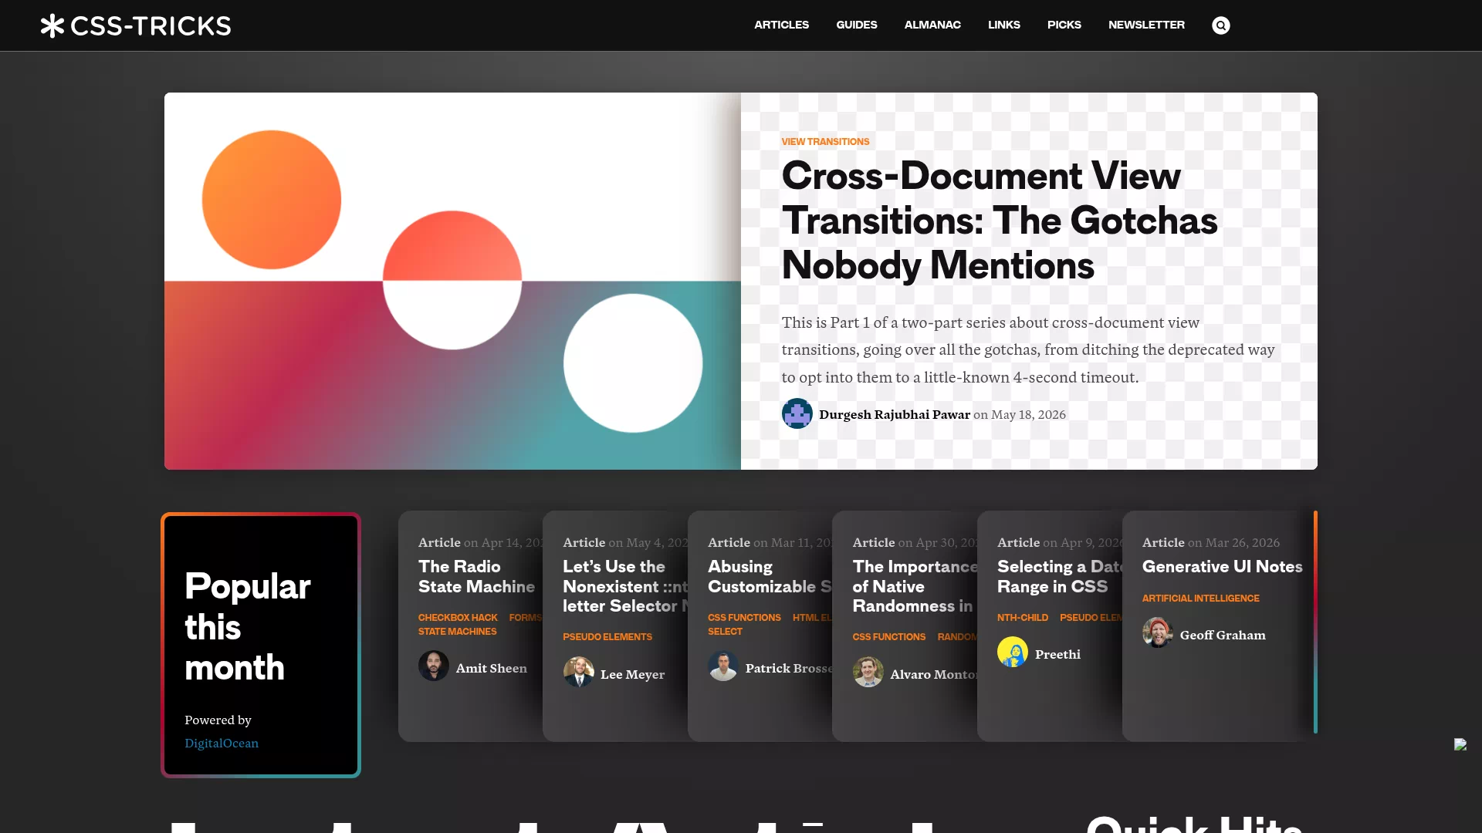Click Amit Sheen's avatar photo
This screenshot has width=1482, height=833.
pos(434,666)
